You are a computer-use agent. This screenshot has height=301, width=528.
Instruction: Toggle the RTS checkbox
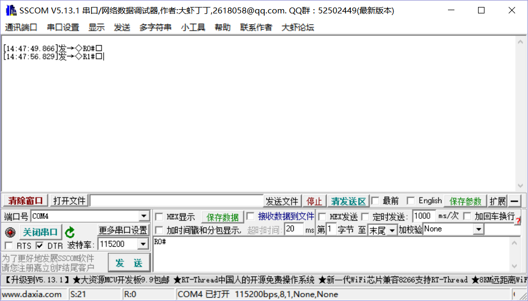(x=9, y=246)
